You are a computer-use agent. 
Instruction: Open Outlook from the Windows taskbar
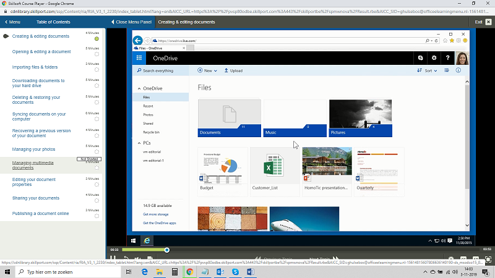tap(220, 272)
